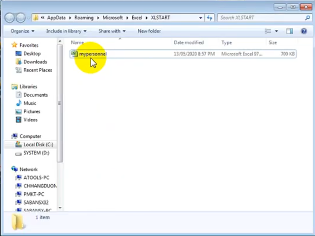This screenshot has height=236, width=315.
Task: Toggle the preview pane button
Action: (290, 31)
